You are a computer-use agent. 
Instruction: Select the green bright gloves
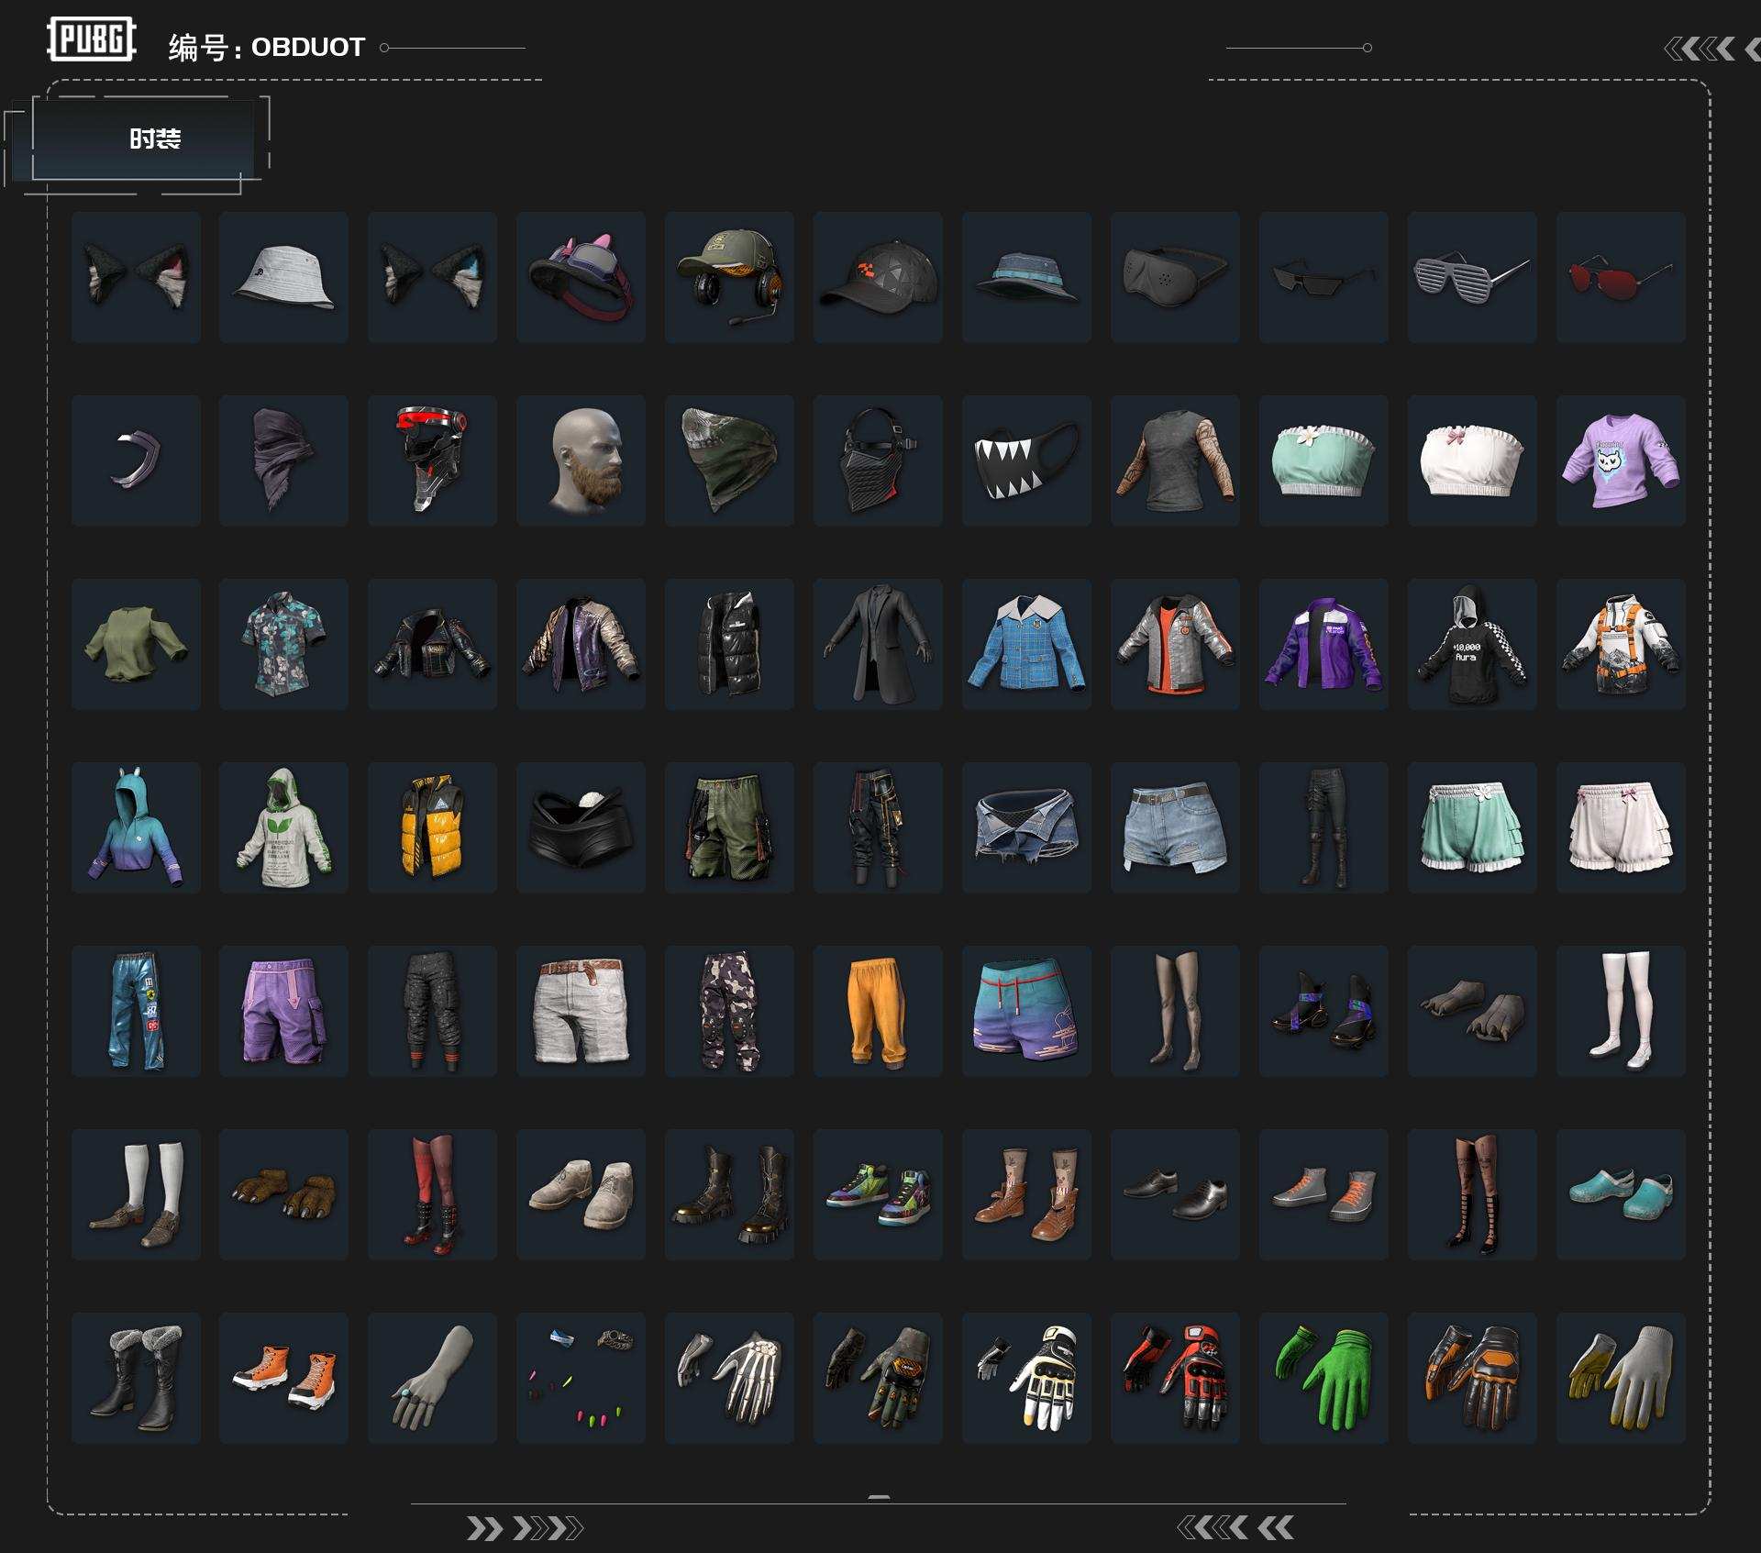[1324, 1378]
